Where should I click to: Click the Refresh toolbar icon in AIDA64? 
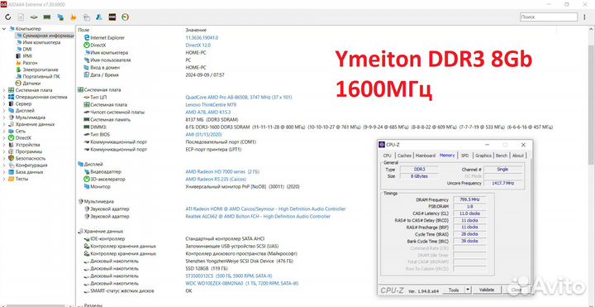[x=8, y=17]
